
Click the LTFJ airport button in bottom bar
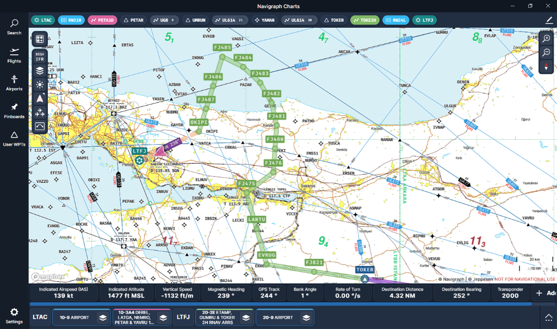183,317
